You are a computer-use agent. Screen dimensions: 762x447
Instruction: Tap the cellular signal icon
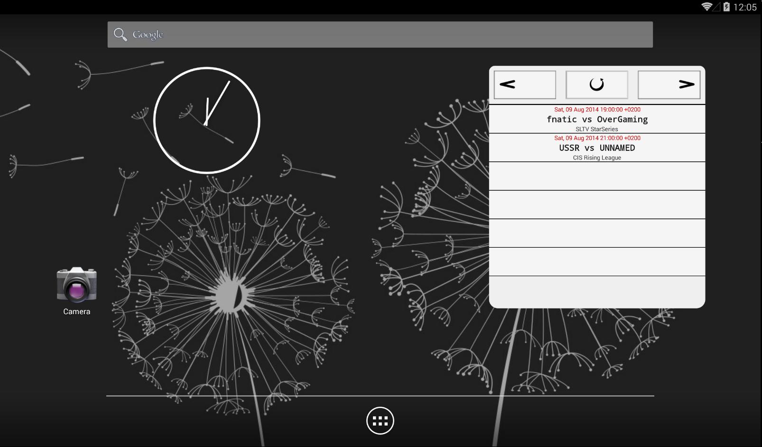point(717,7)
